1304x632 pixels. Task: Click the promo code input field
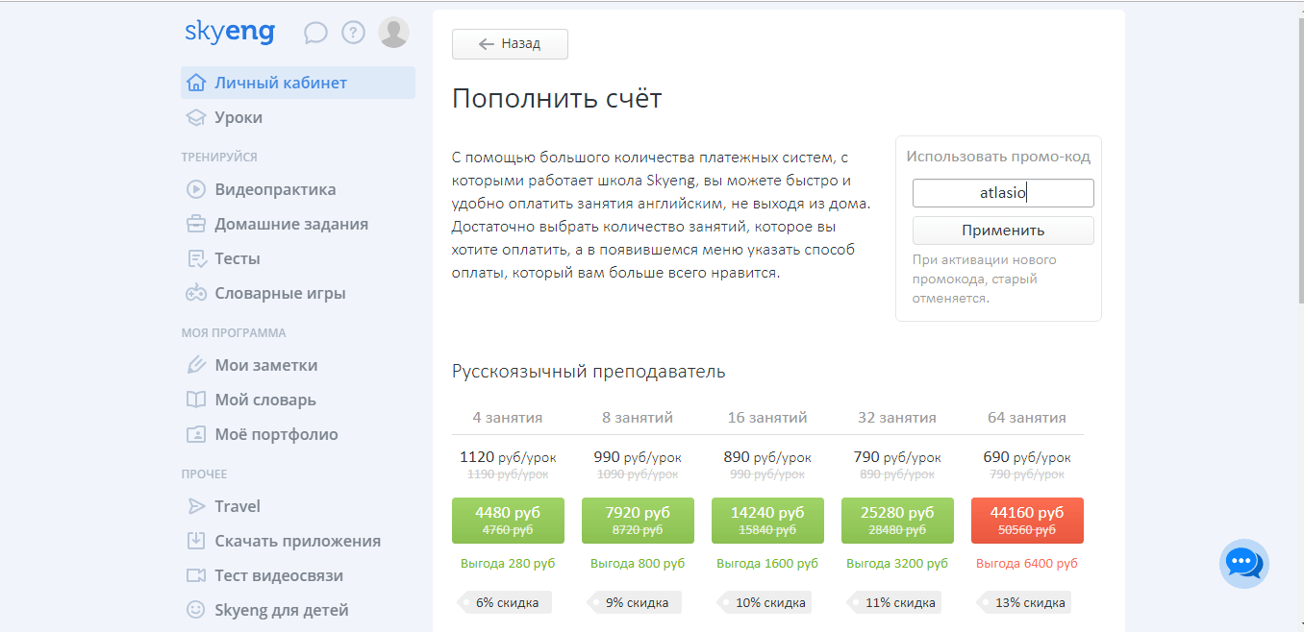1003,193
